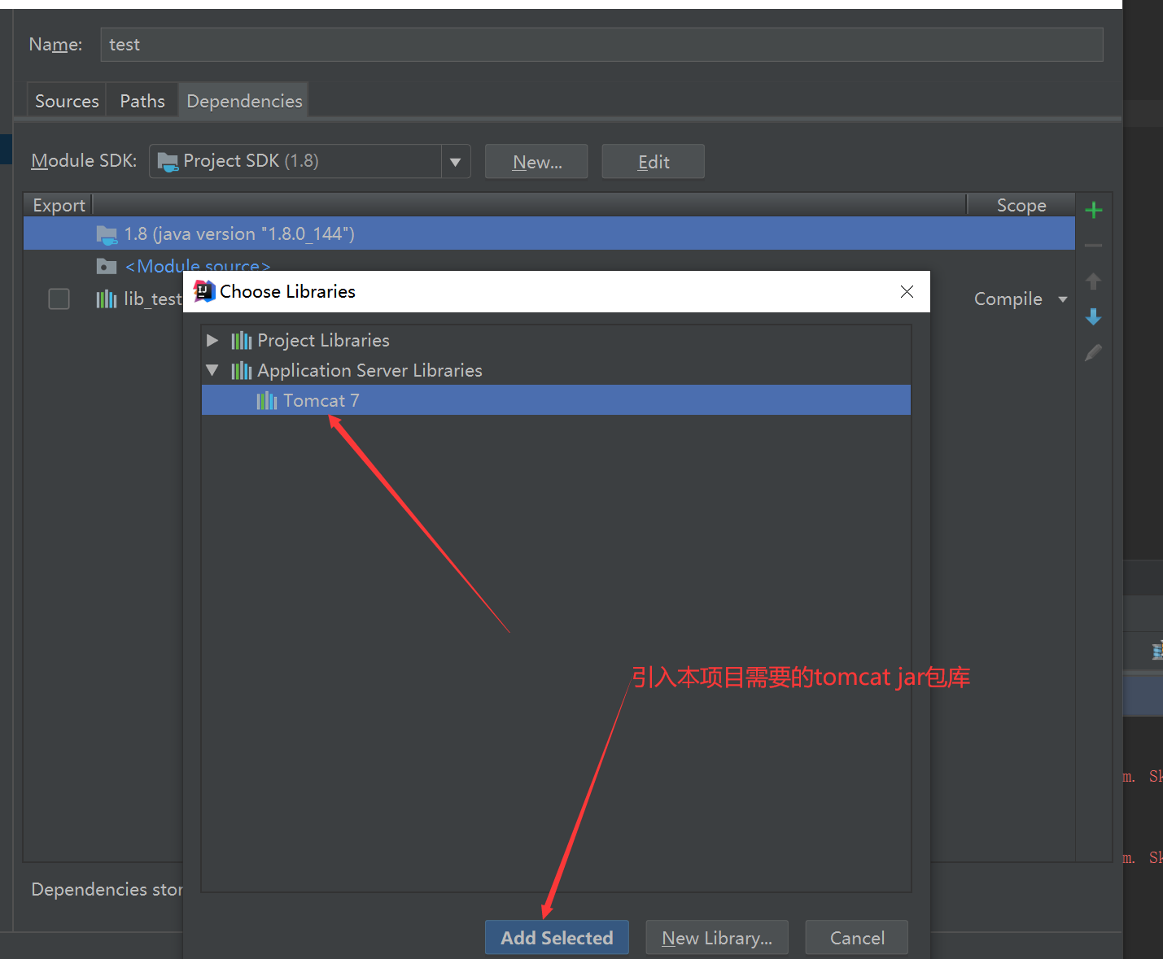Close the Choose Libraries dialog
This screenshot has height=959, width=1163.
907,291
